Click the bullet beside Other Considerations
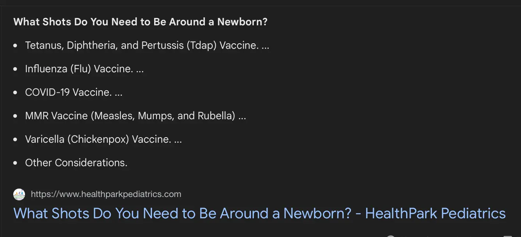Screen dimensions: 521x237 15,163
